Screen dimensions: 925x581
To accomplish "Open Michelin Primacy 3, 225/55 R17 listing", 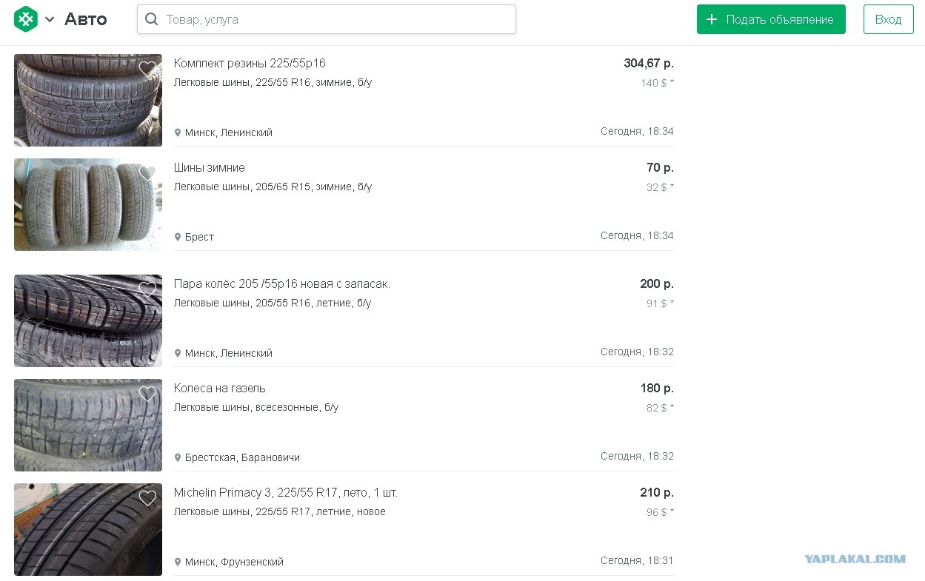I will tap(285, 492).
